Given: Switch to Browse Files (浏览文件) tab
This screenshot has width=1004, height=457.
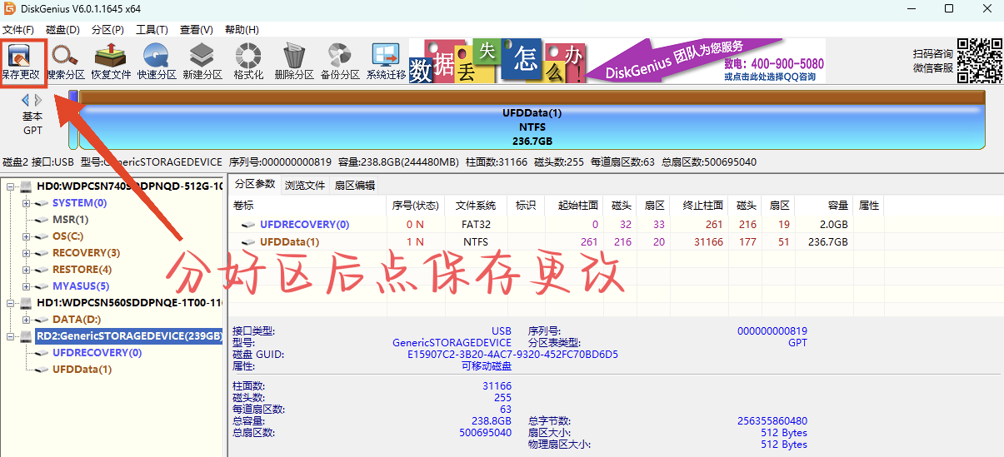Looking at the screenshot, I should pos(305,185).
